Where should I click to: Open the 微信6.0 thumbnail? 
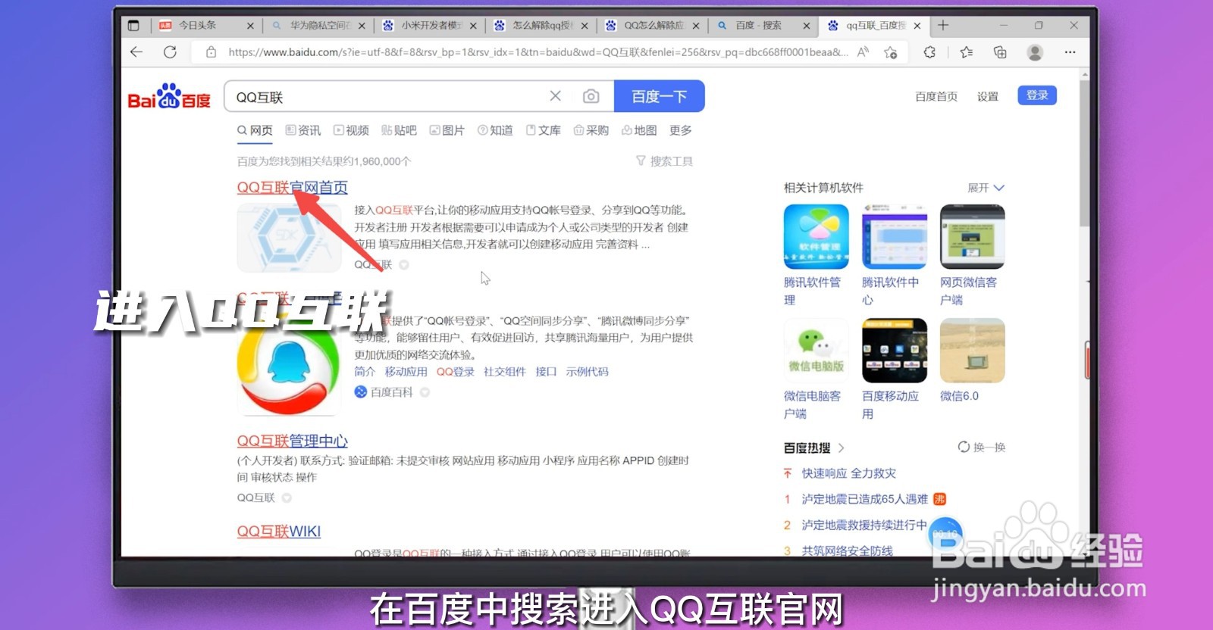pyautogui.click(x=973, y=351)
